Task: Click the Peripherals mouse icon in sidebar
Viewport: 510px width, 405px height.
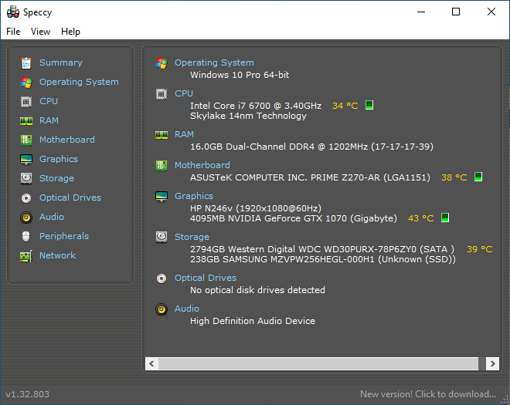Action: (x=26, y=236)
